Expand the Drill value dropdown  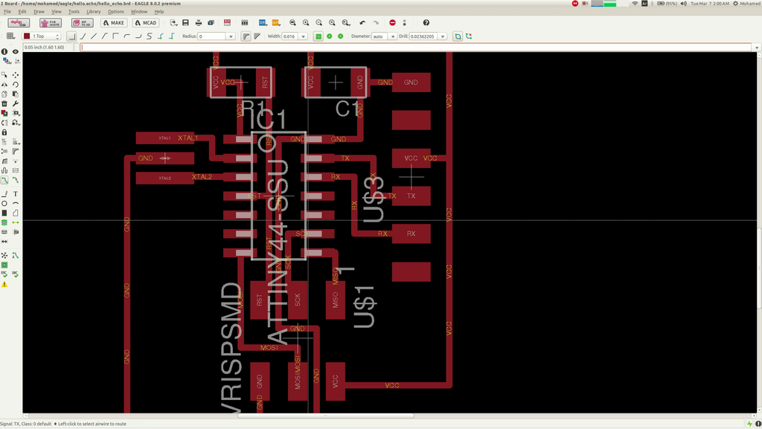(x=443, y=36)
